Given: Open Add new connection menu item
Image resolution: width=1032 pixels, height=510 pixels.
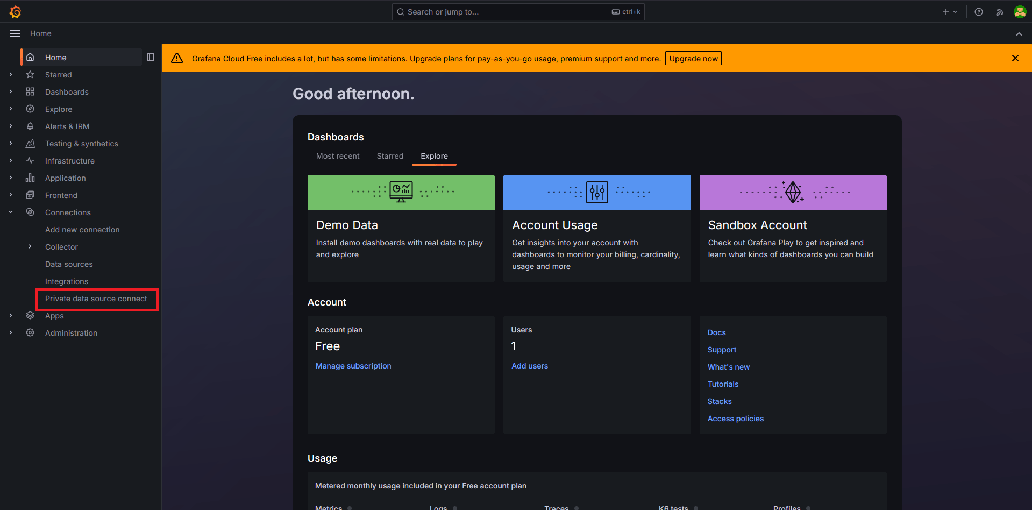Looking at the screenshot, I should pyautogui.click(x=82, y=230).
